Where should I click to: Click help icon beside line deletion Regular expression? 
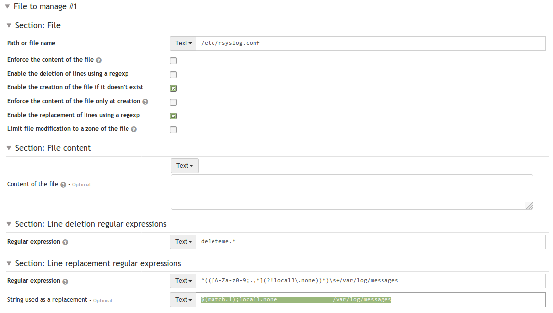(65, 242)
